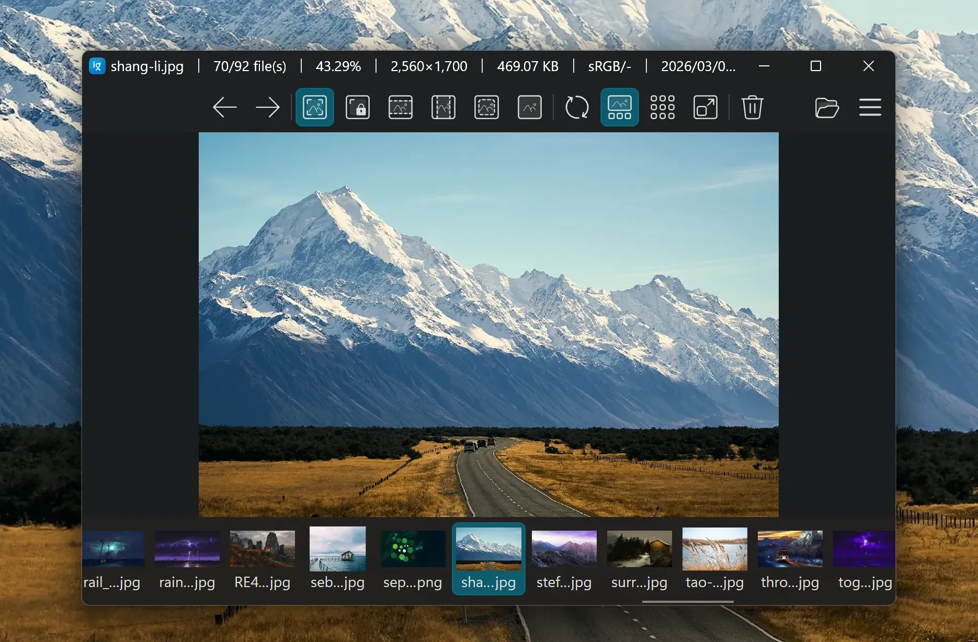Go to the next image with right arrow
978x642 pixels.
point(268,108)
